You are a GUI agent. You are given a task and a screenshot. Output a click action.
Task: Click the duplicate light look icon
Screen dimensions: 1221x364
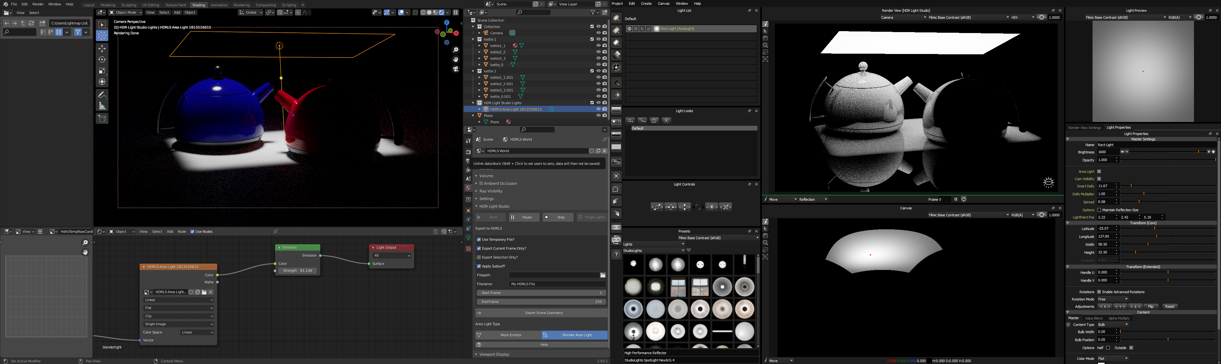[654, 120]
